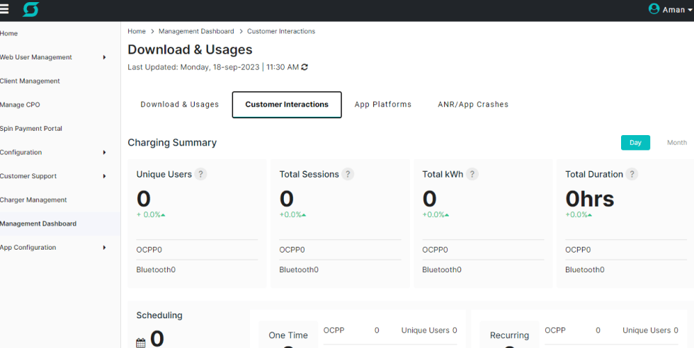Click the Total Duration help icon
694x348 pixels.
click(632, 174)
